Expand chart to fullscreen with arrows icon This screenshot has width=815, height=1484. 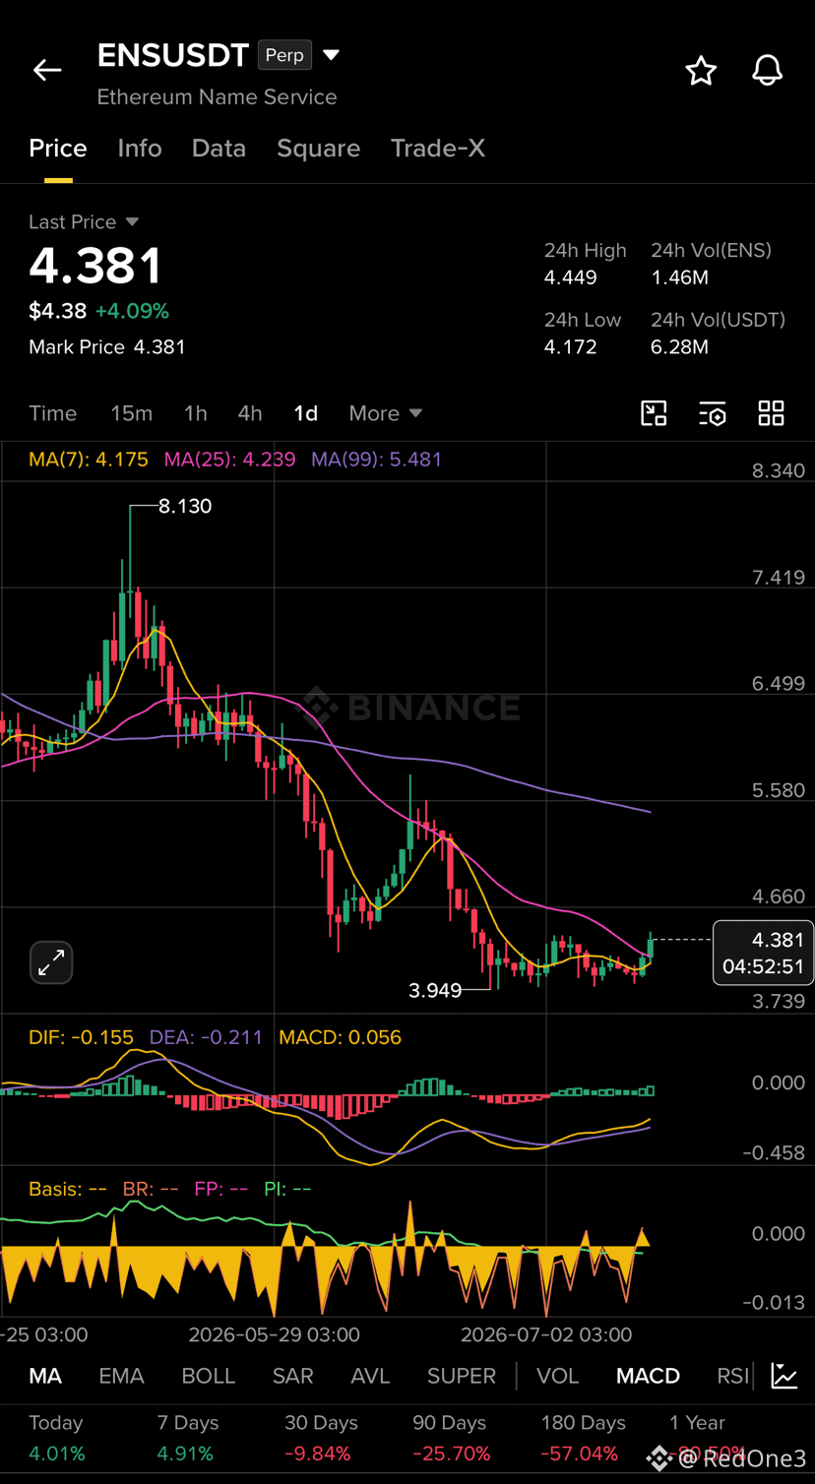pyautogui.click(x=51, y=962)
